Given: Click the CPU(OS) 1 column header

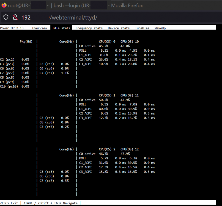Looking at the screenshot, I should (107, 95).
